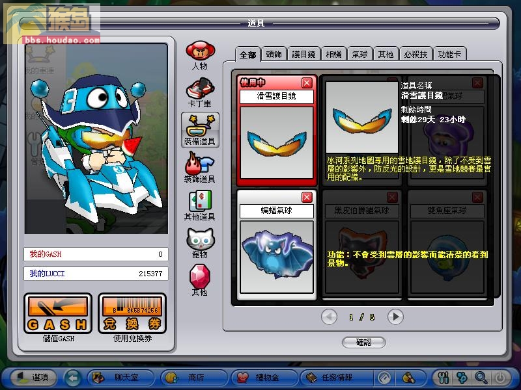Click the power exit icon in bottom bar
This screenshot has height=390, width=521.
tap(500, 378)
